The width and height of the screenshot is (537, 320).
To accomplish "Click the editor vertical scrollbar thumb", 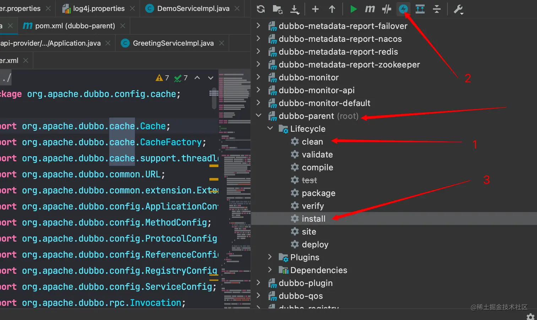I will pos(214,98).
